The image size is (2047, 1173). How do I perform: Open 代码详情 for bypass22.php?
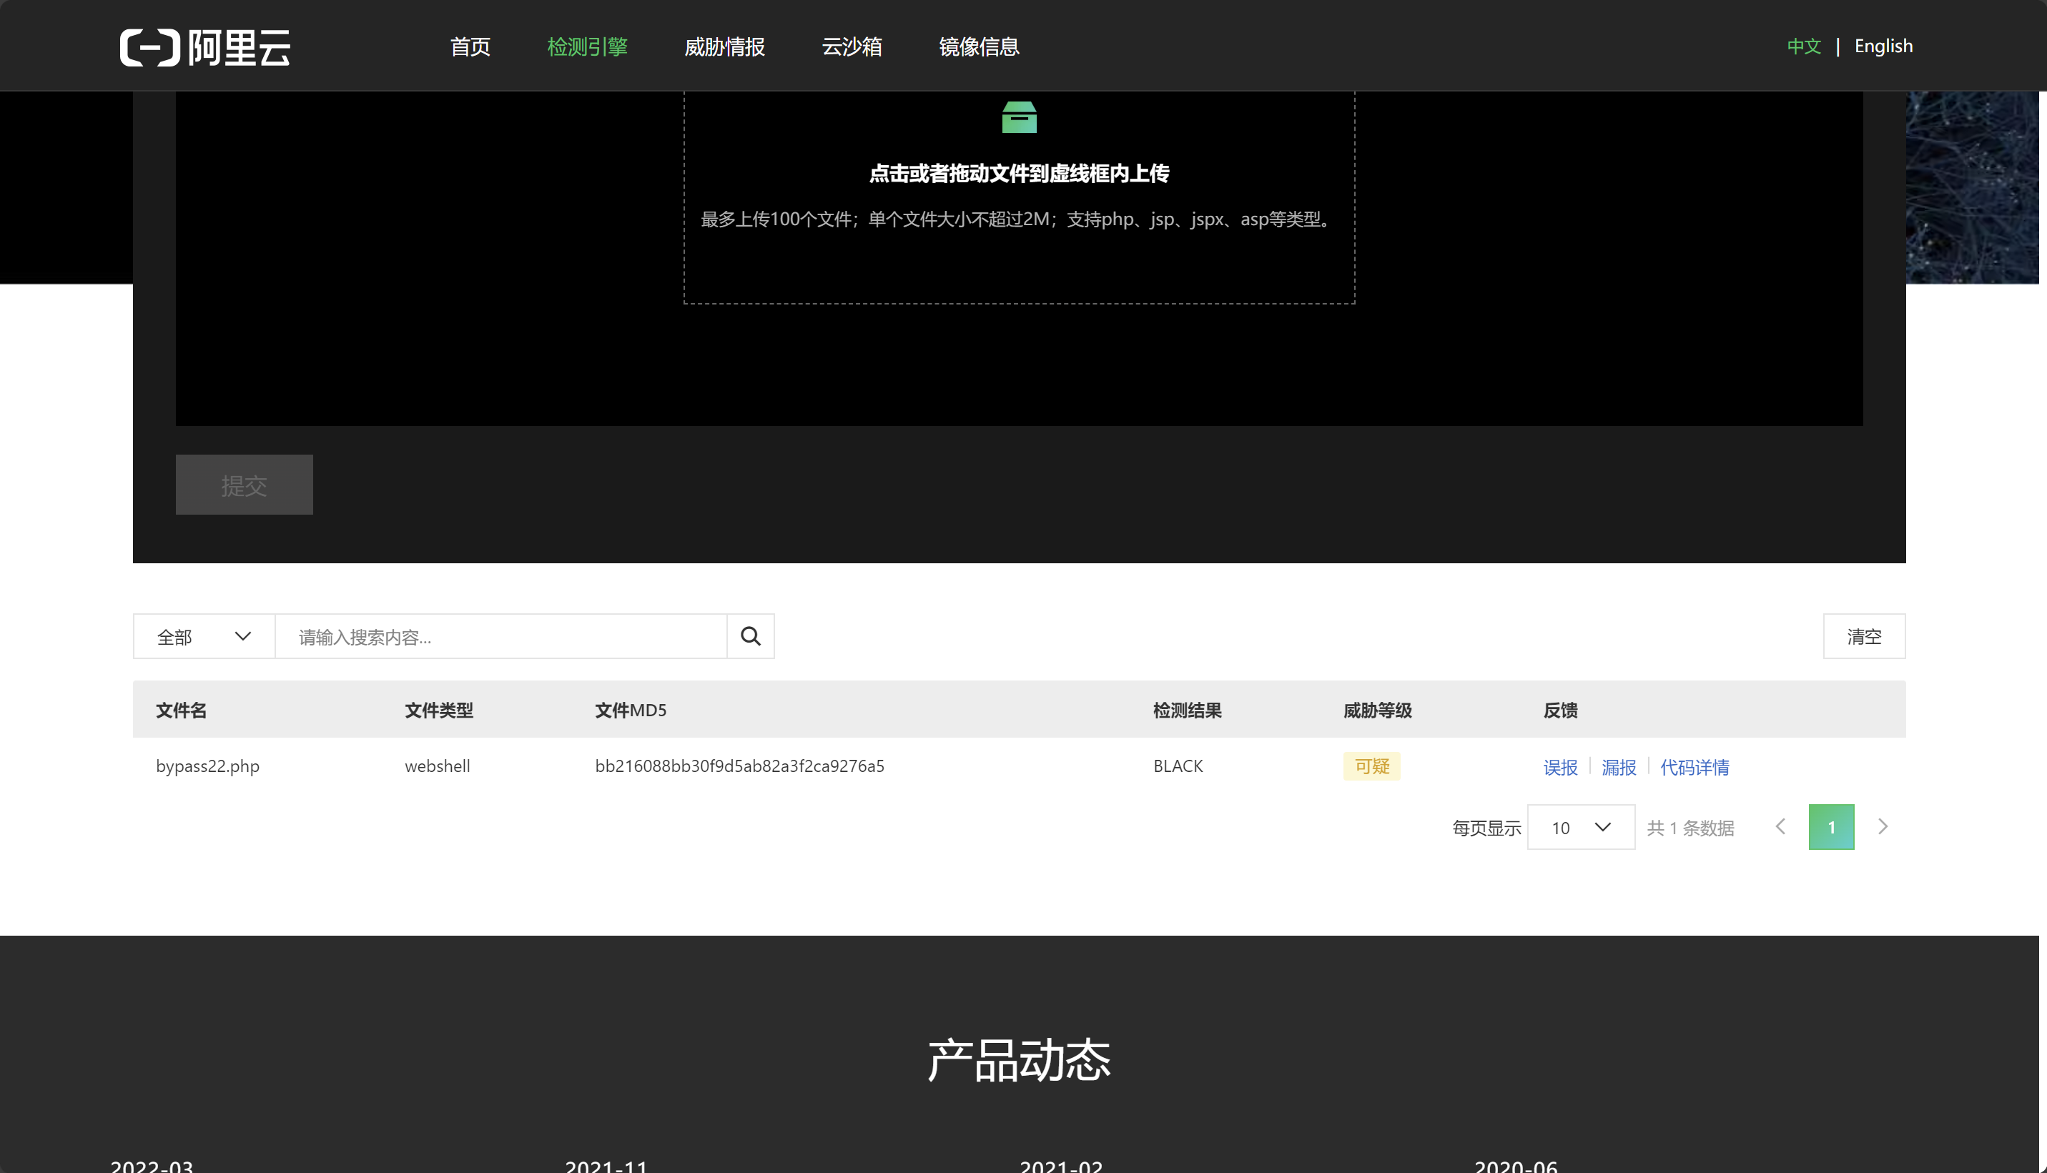[1694, 767]
